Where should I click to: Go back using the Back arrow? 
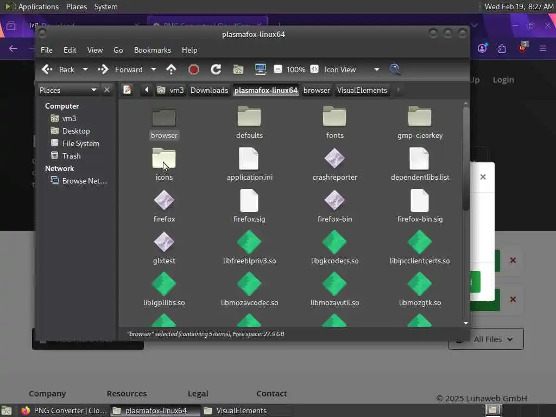[58, 69]
